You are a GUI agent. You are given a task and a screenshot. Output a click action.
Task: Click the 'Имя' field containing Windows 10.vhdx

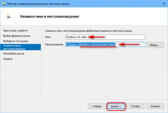[x=105, y=37]
